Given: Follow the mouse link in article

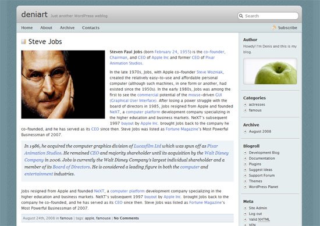Looking at the screenshot, I should 194,95.
